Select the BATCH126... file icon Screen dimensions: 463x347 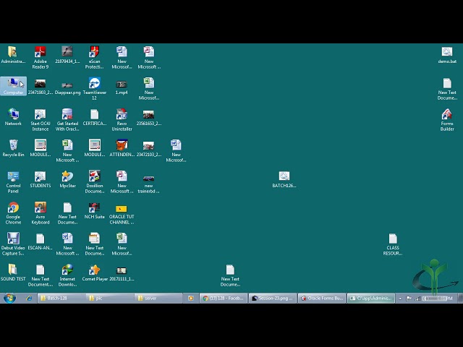[x=284, y=180]
